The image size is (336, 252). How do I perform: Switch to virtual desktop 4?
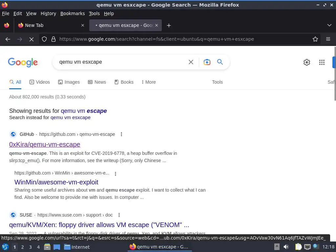(x=38, y=247)
